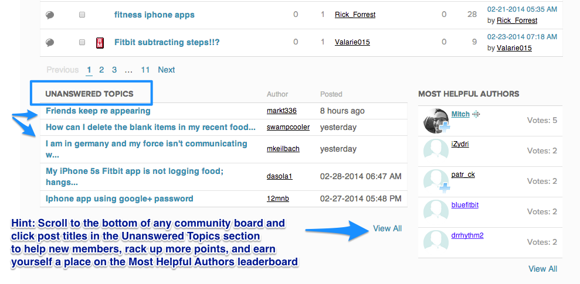Open author markt336's profile
This screenshot has height=284, width=580.
pos(281,111)
